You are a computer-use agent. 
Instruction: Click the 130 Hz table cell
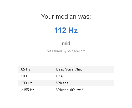click(27, 83)
